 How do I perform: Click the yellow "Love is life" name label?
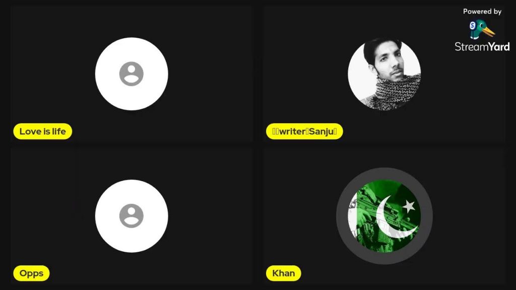(x=43, y=131)
